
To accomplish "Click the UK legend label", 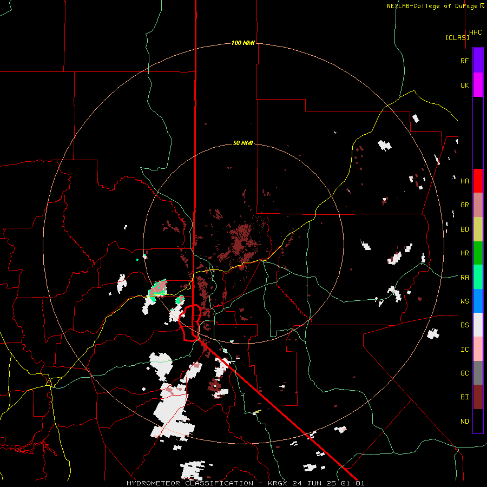I will point(464,85).
